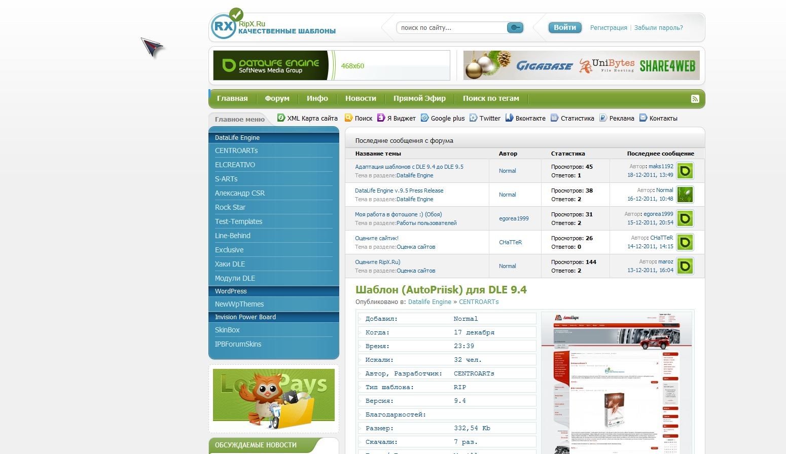The width and height of the screenshot is (786, 454).
Task: Open the Новости menu item
Action: (361, 98)
